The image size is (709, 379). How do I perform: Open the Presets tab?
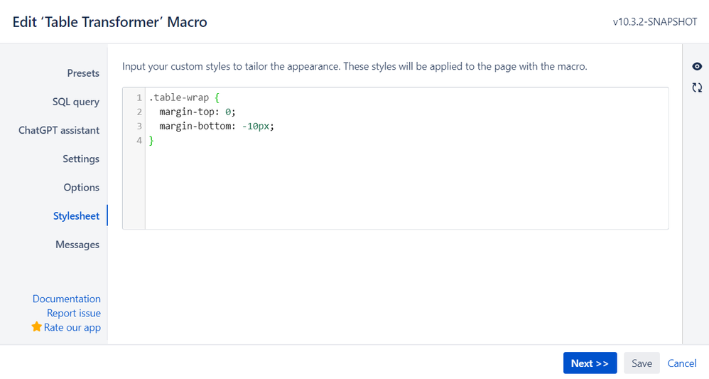click(x=83, y=73)
